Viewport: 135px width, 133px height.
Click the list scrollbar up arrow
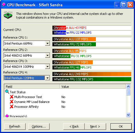[128, 87]
